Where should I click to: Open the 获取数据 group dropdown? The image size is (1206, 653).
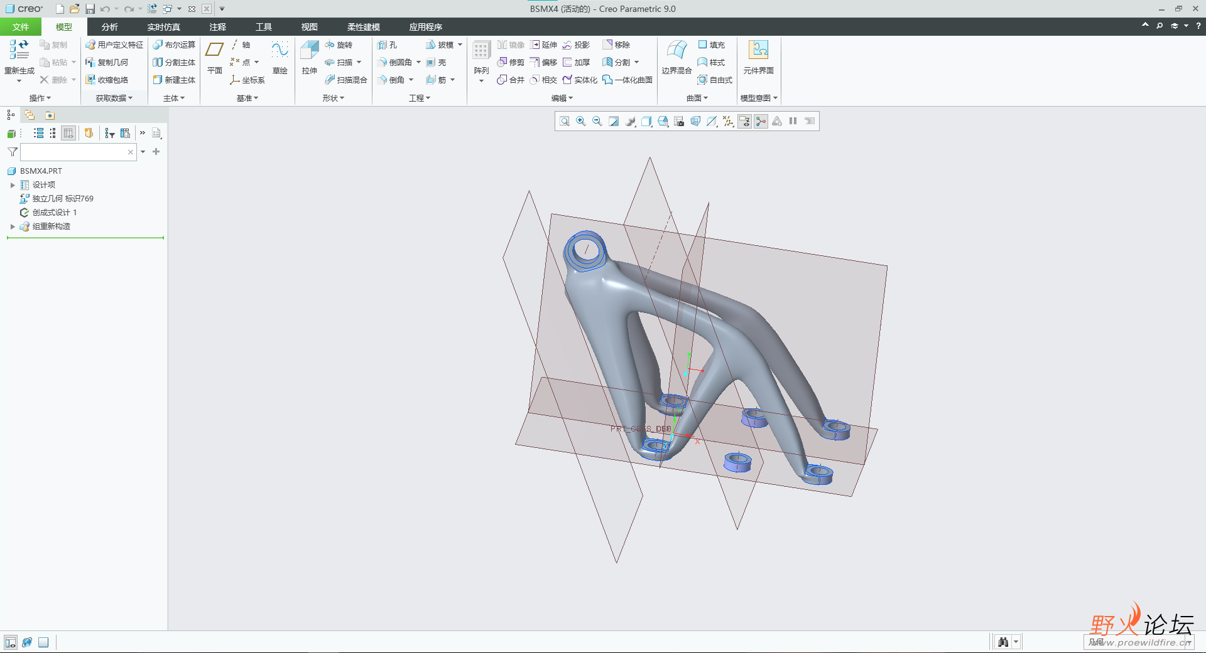pos(114,98)
